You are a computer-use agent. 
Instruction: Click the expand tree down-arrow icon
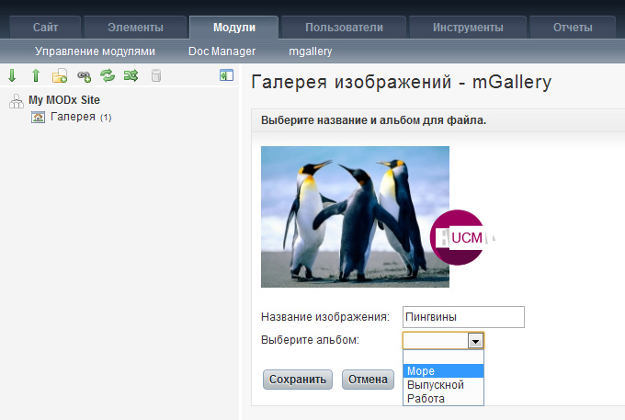(12, 75)
